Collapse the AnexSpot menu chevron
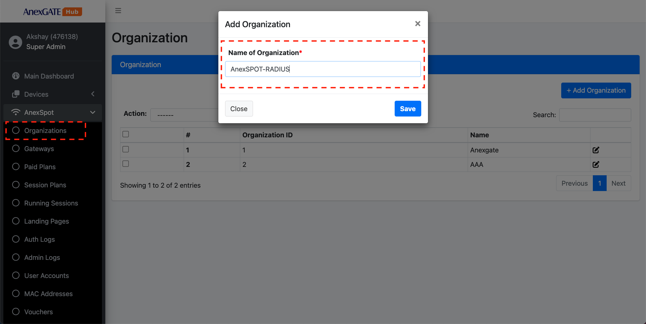Image resolution: width=646 pixels, height=324 pixels. 93,112
